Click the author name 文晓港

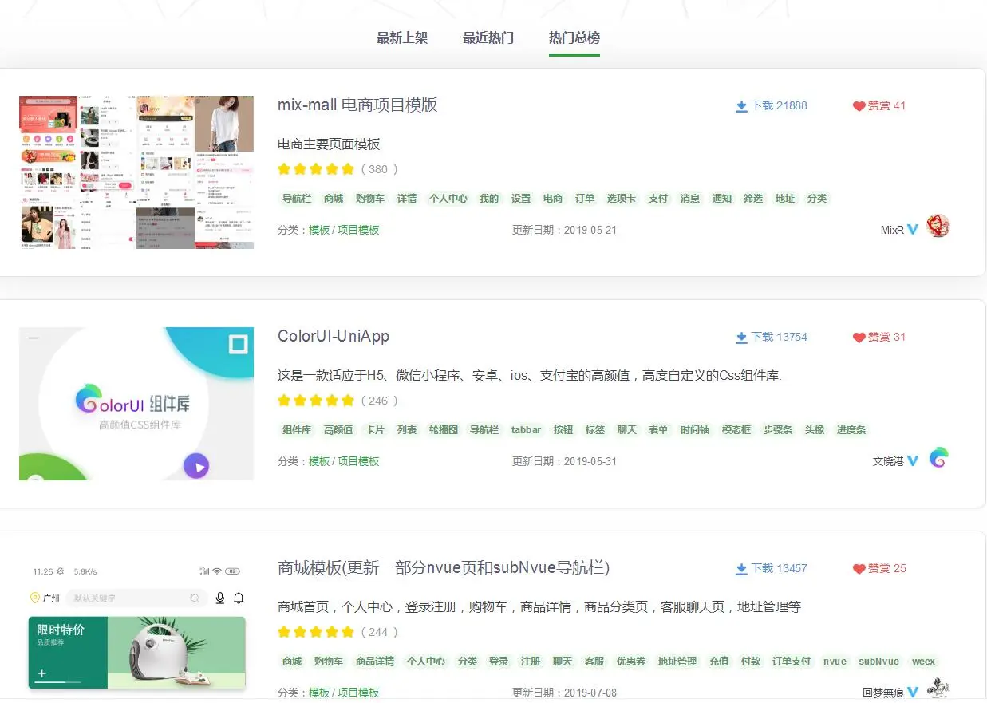pos(889,461)
